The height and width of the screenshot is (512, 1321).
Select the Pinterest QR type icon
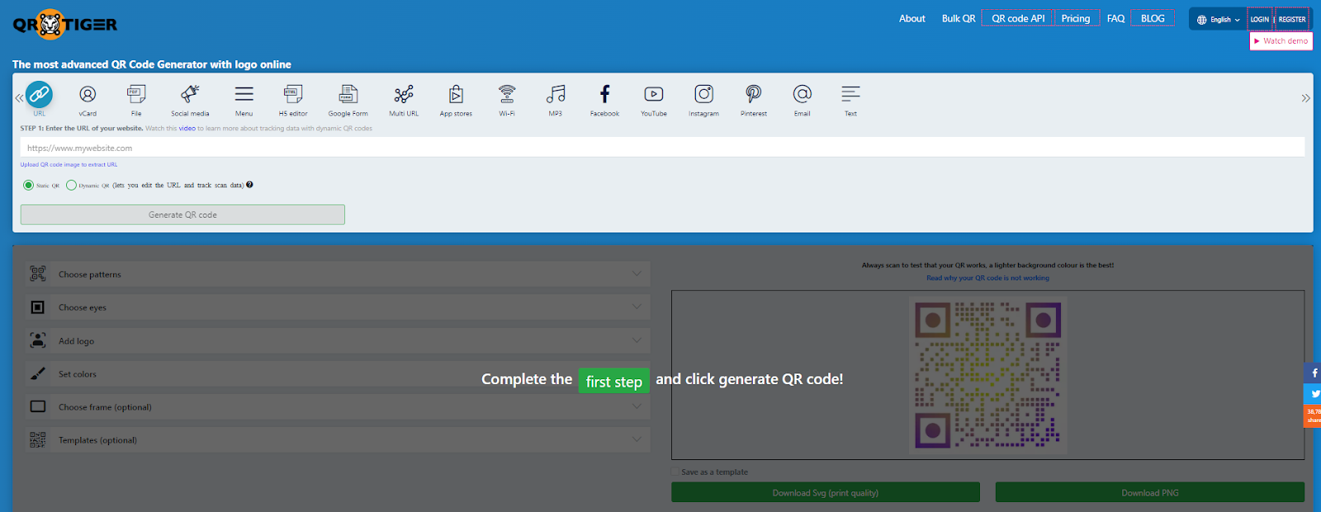point(753,94)
